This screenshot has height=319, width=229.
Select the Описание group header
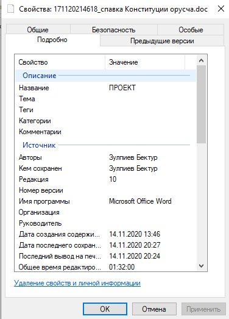pos(105,76)
